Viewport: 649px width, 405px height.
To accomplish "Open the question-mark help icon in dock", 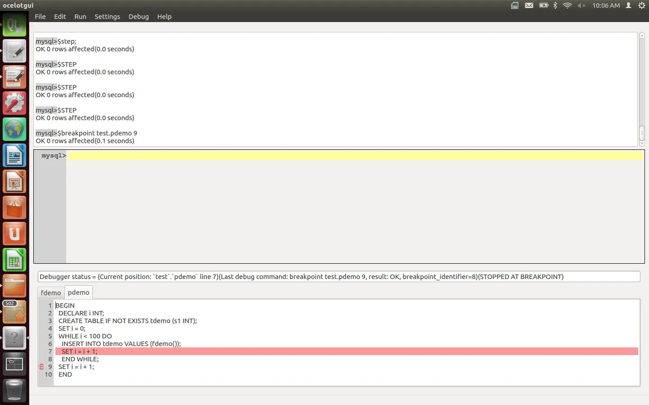I will click(14, 338).
